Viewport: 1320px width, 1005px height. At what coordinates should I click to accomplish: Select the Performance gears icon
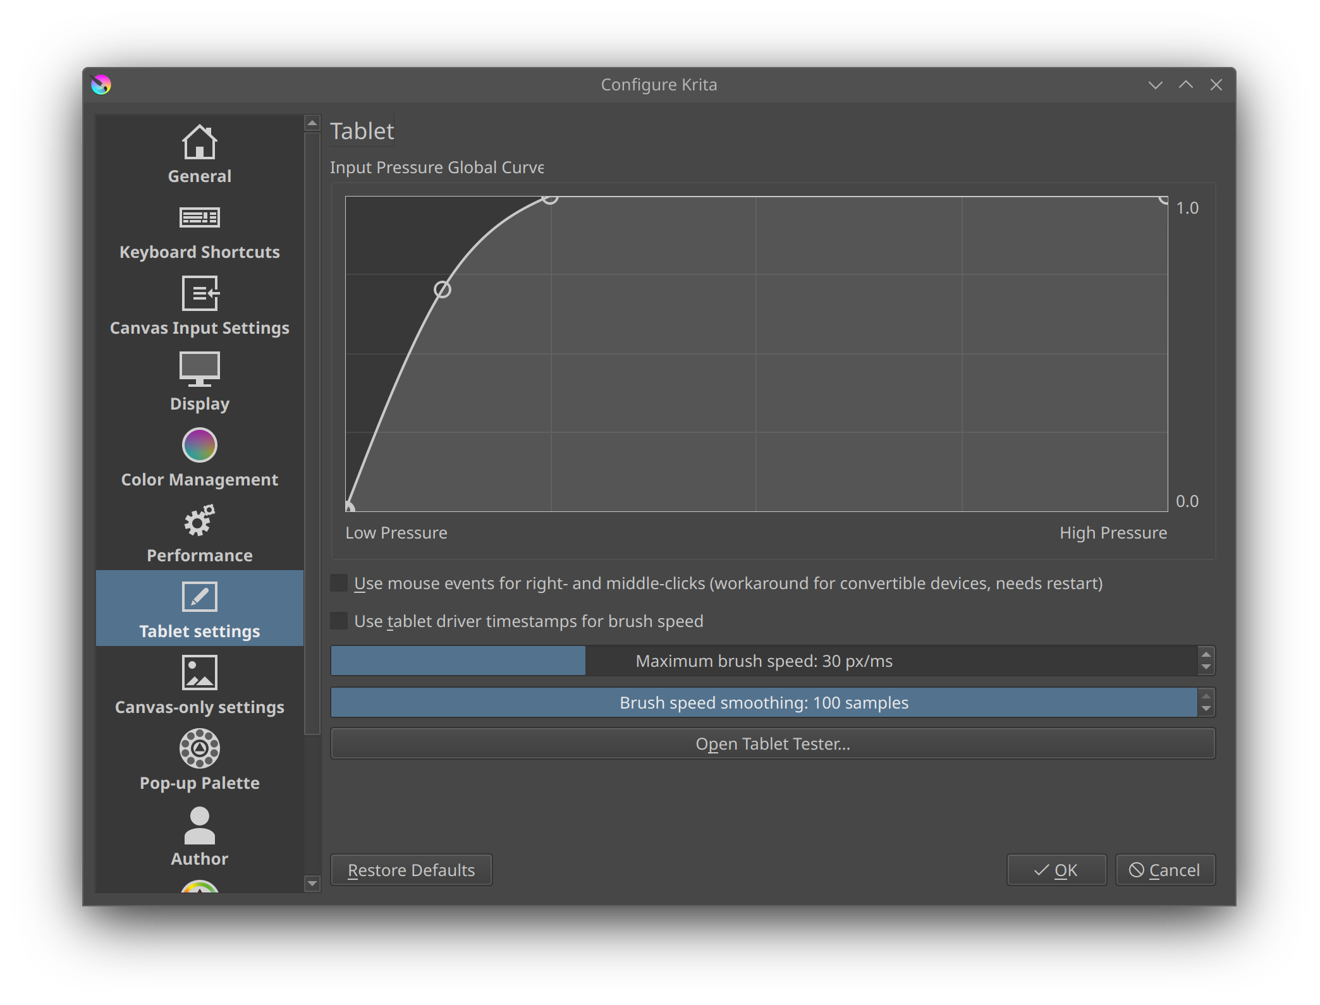199,521
